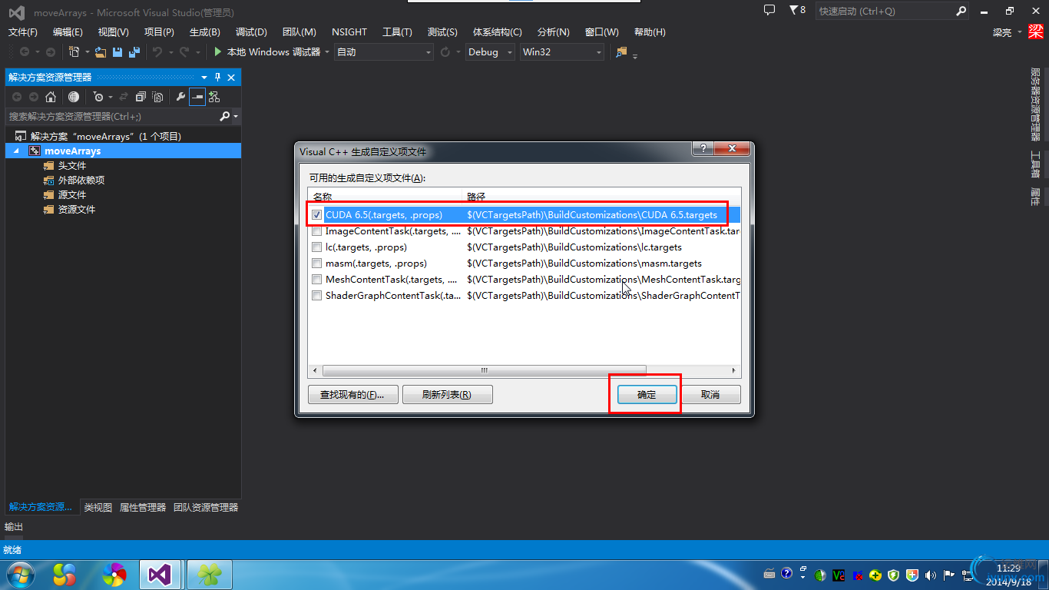The width and height of the screenshot is (1049, 590).
Task: Check the masm(.targets, .props) checkbox
Action: 317,264
